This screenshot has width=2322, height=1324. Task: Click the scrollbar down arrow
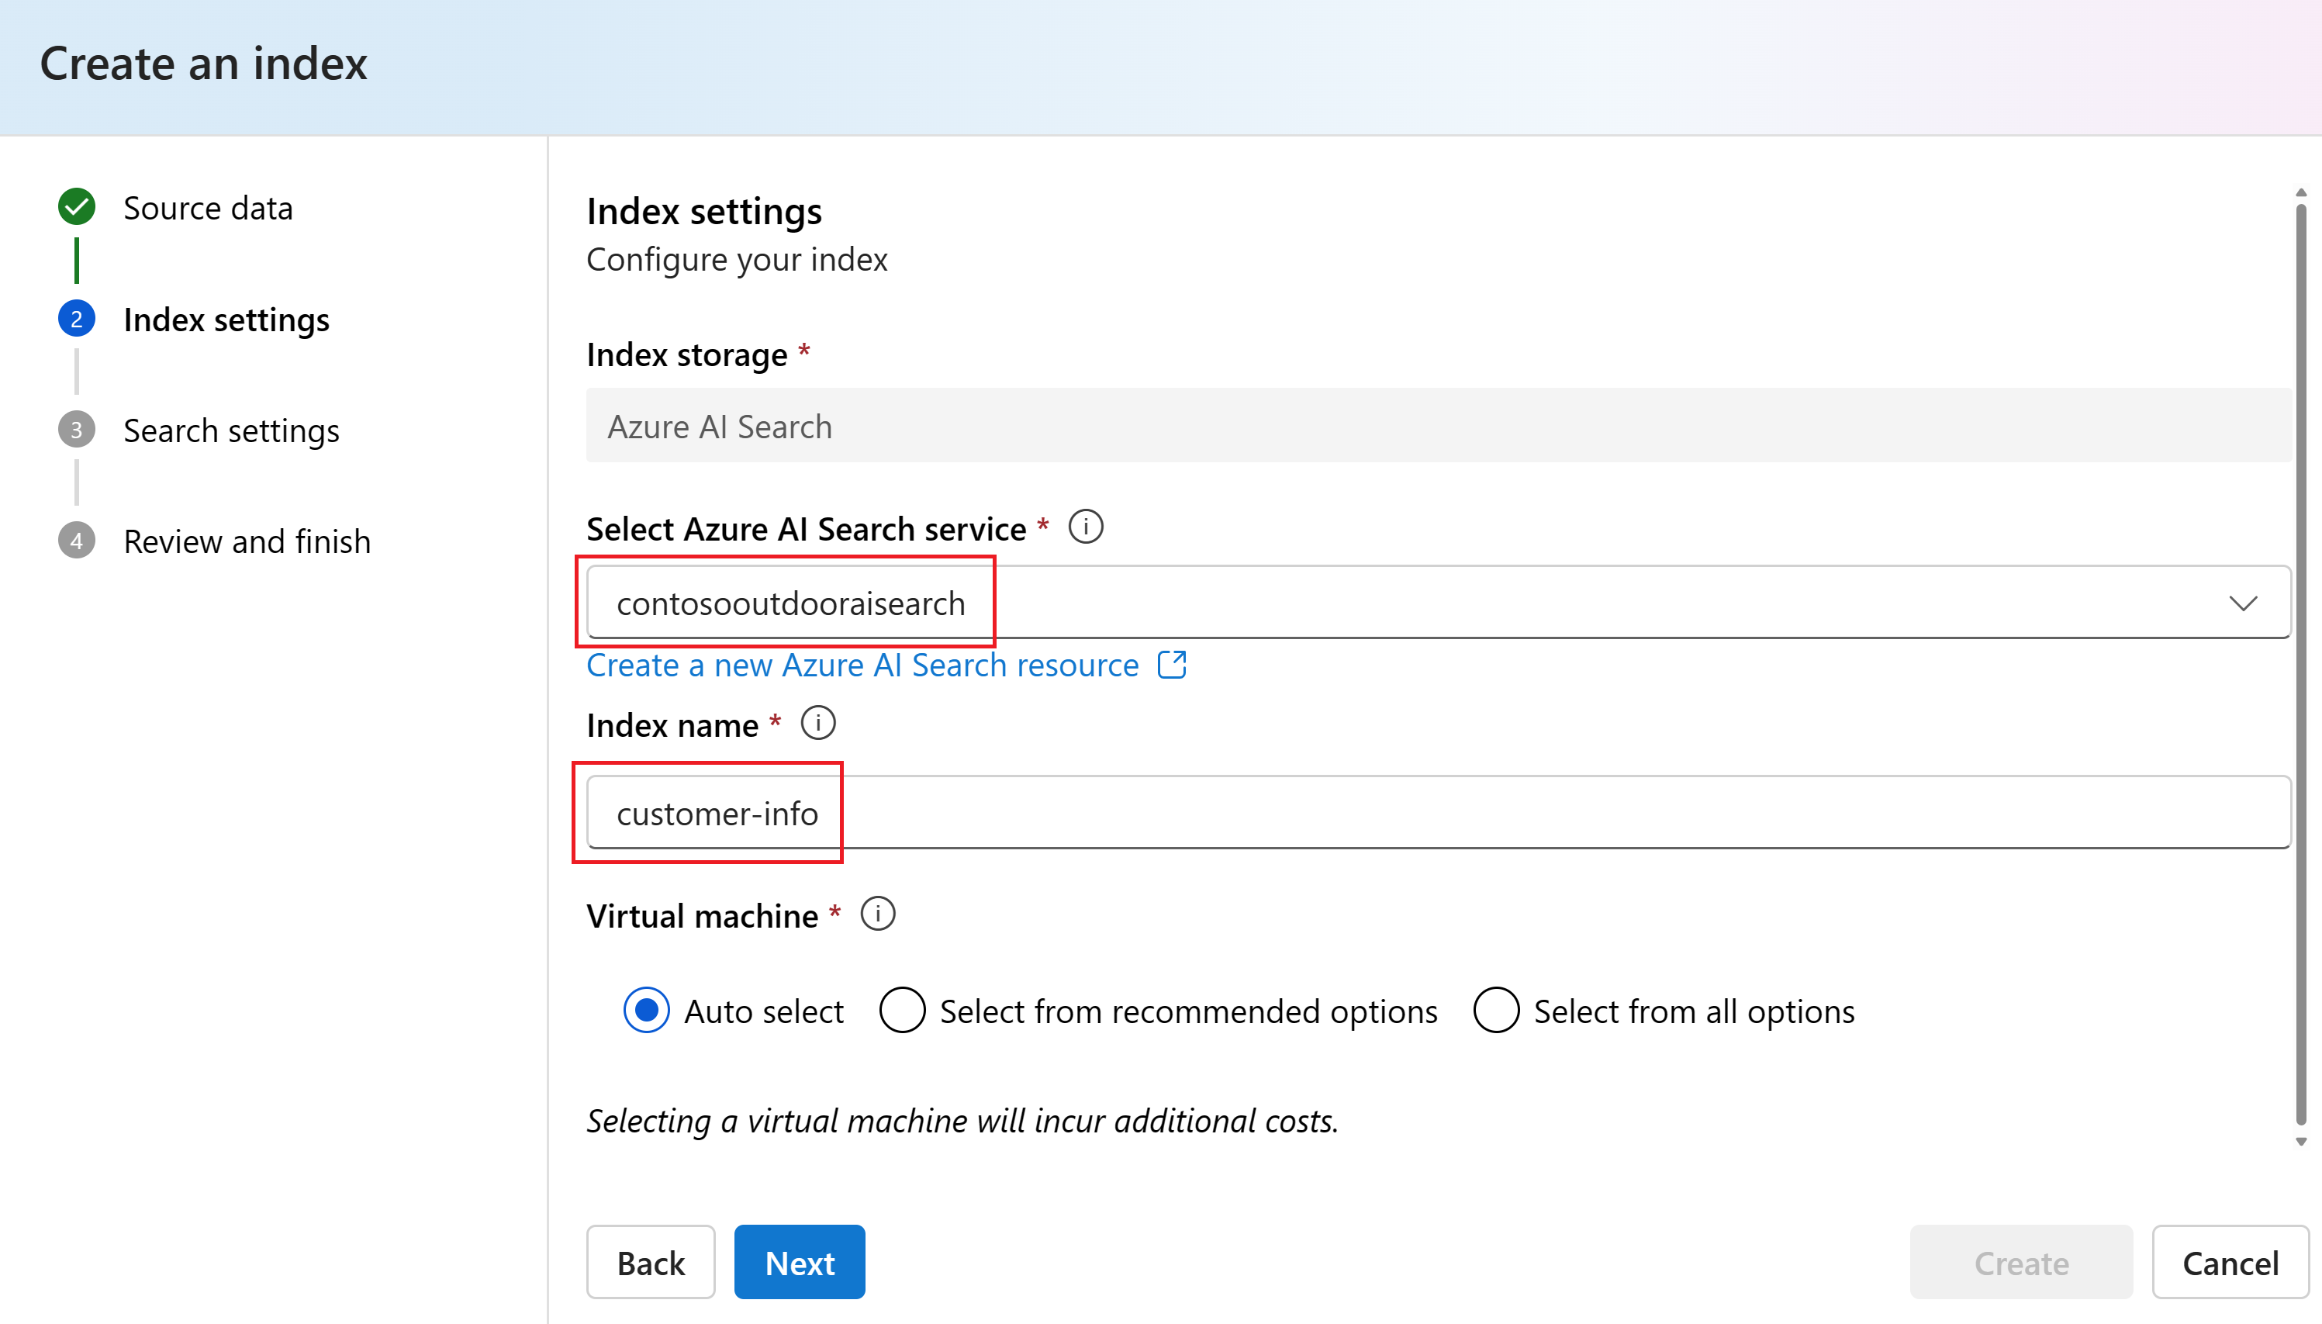tap(2301, 1141)
